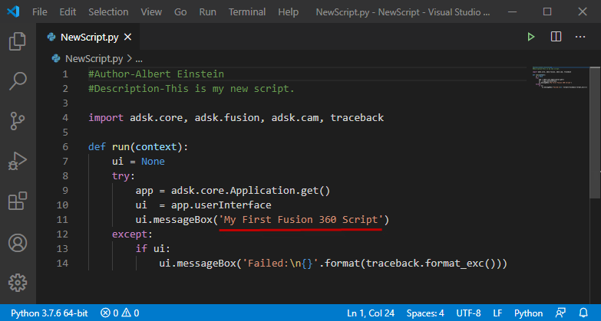Viewport: 601px width, 321px height.
Task: Click line number 6 in gutter
Action: click(65, 147)
